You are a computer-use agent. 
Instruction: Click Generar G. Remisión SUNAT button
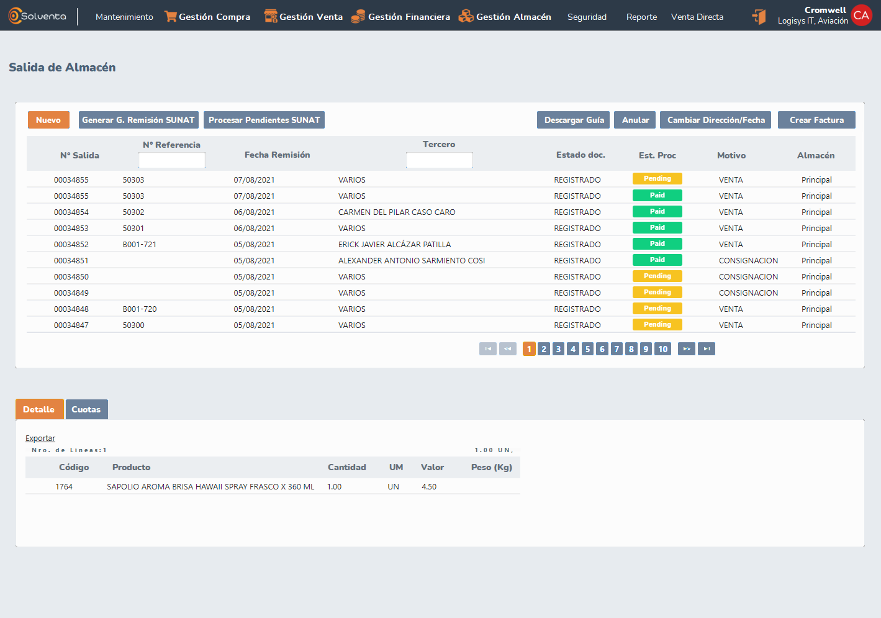coord(138,120)
